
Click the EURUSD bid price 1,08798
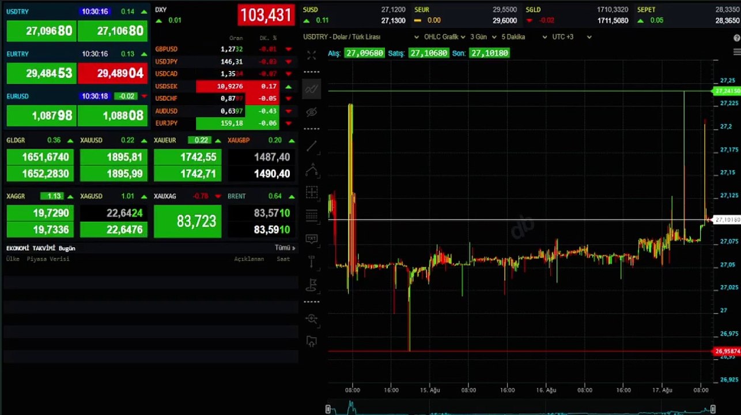pos(41,116)
